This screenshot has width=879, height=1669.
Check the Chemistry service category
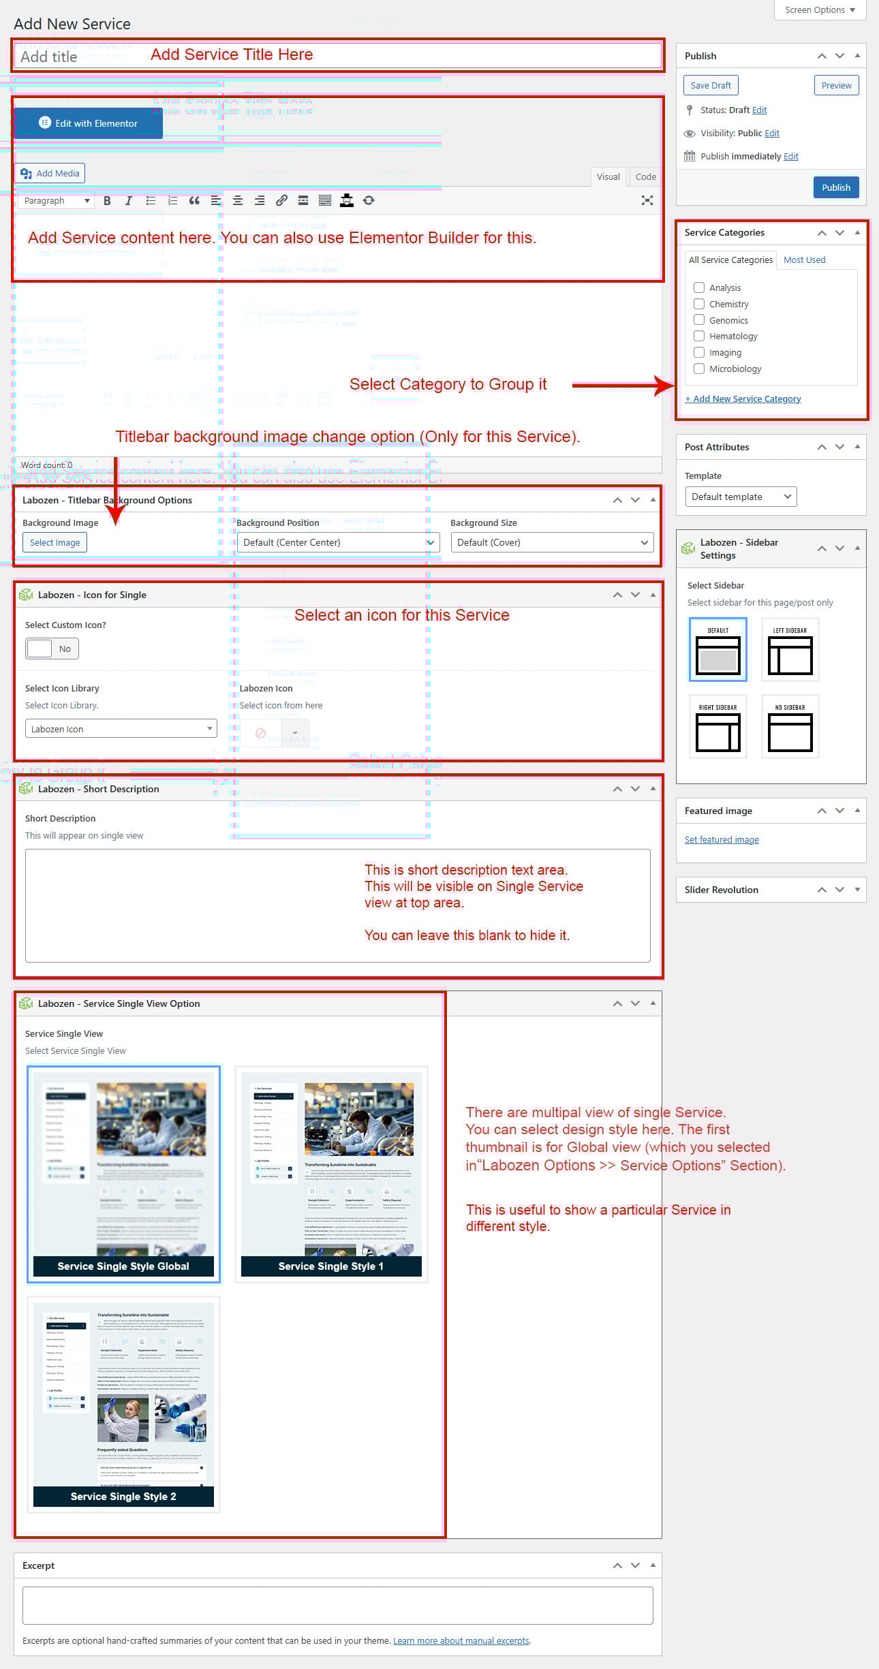click(x=699, y=304)
